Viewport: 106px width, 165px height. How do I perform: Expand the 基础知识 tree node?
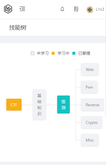[x=39, y=104]
